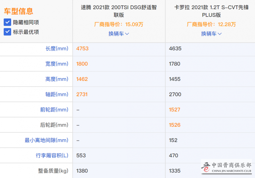Click the 长度(mm) row label
Image resolution: width=255 pixels, height=178 pixels.
[57, 48]
